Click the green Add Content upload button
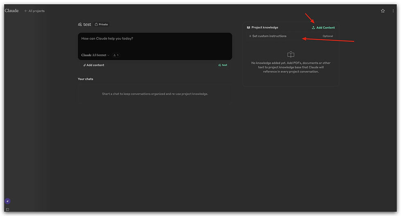The image size is (401, 216). 323,27
